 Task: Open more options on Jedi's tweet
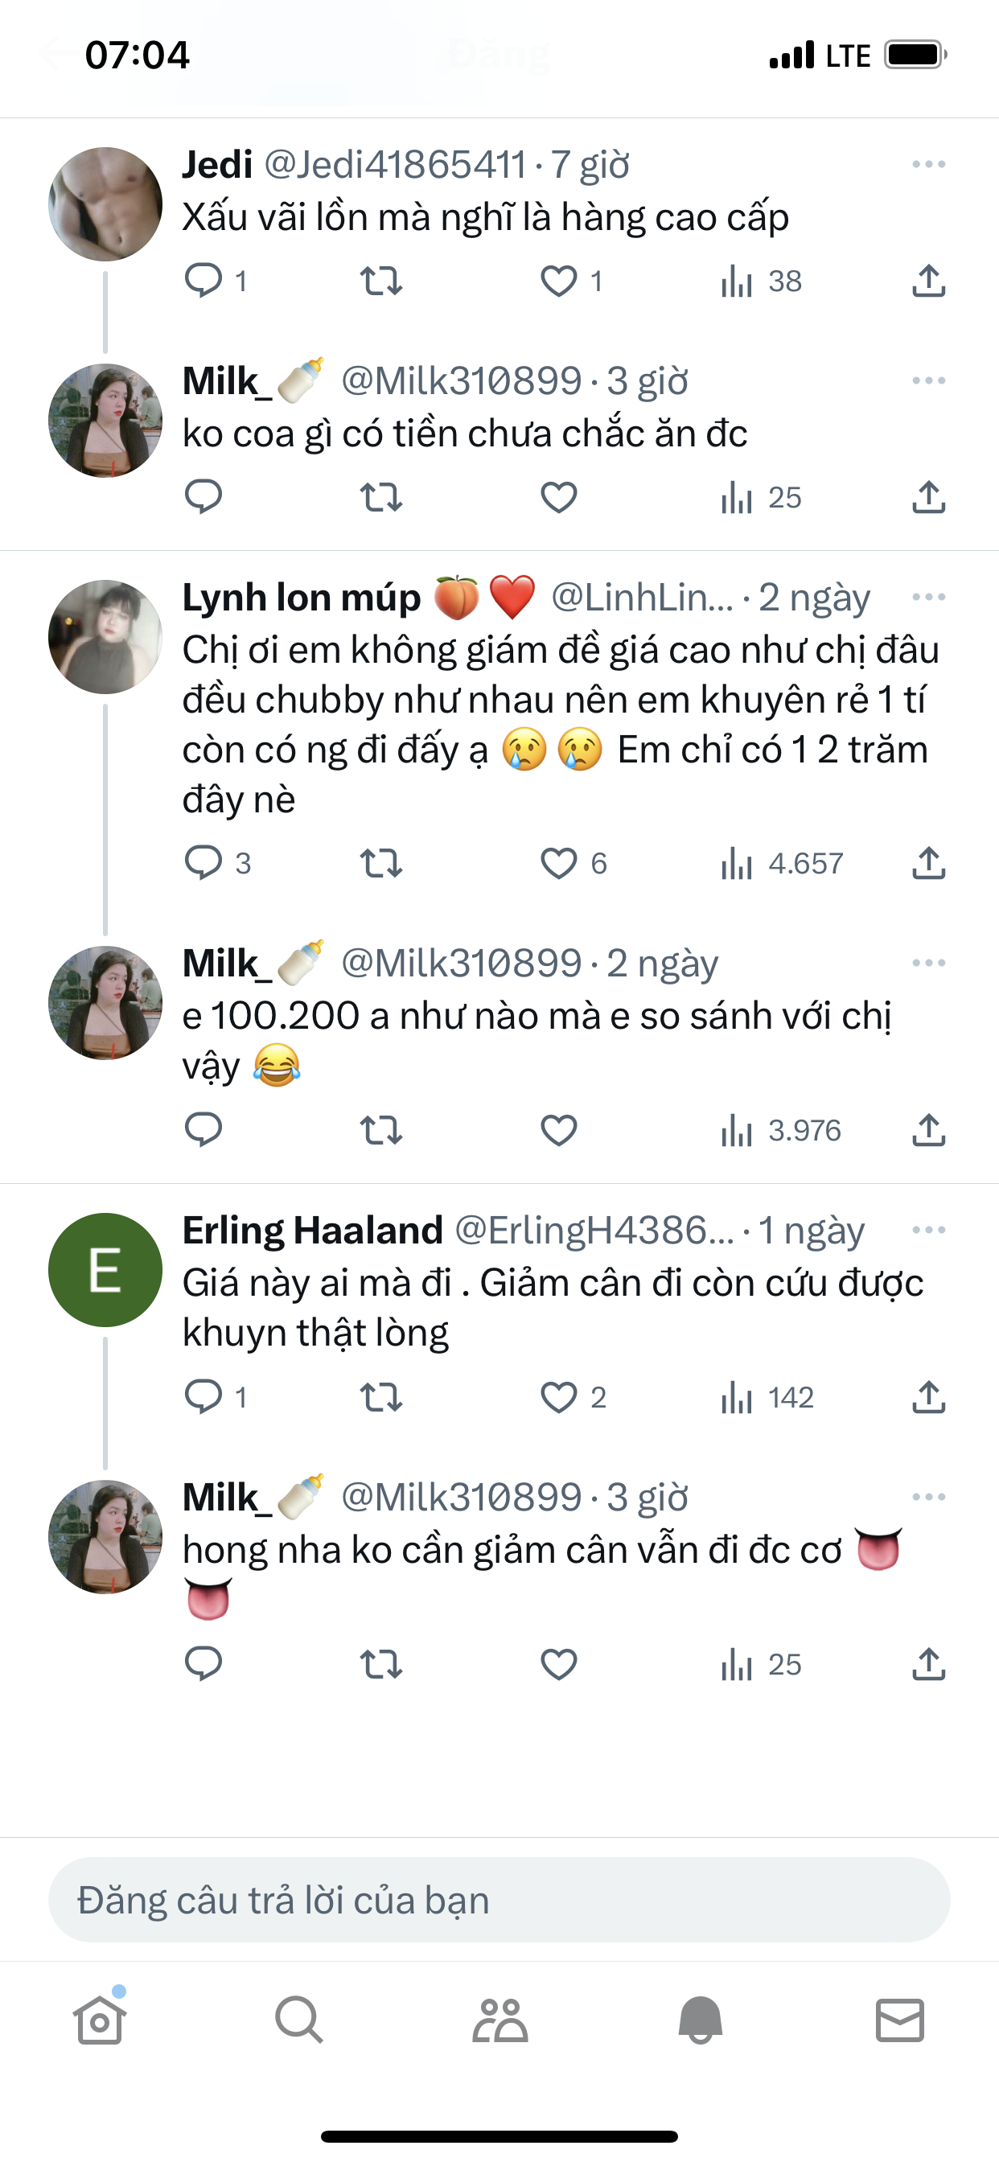pyautogui.click(x=928, y=165)
